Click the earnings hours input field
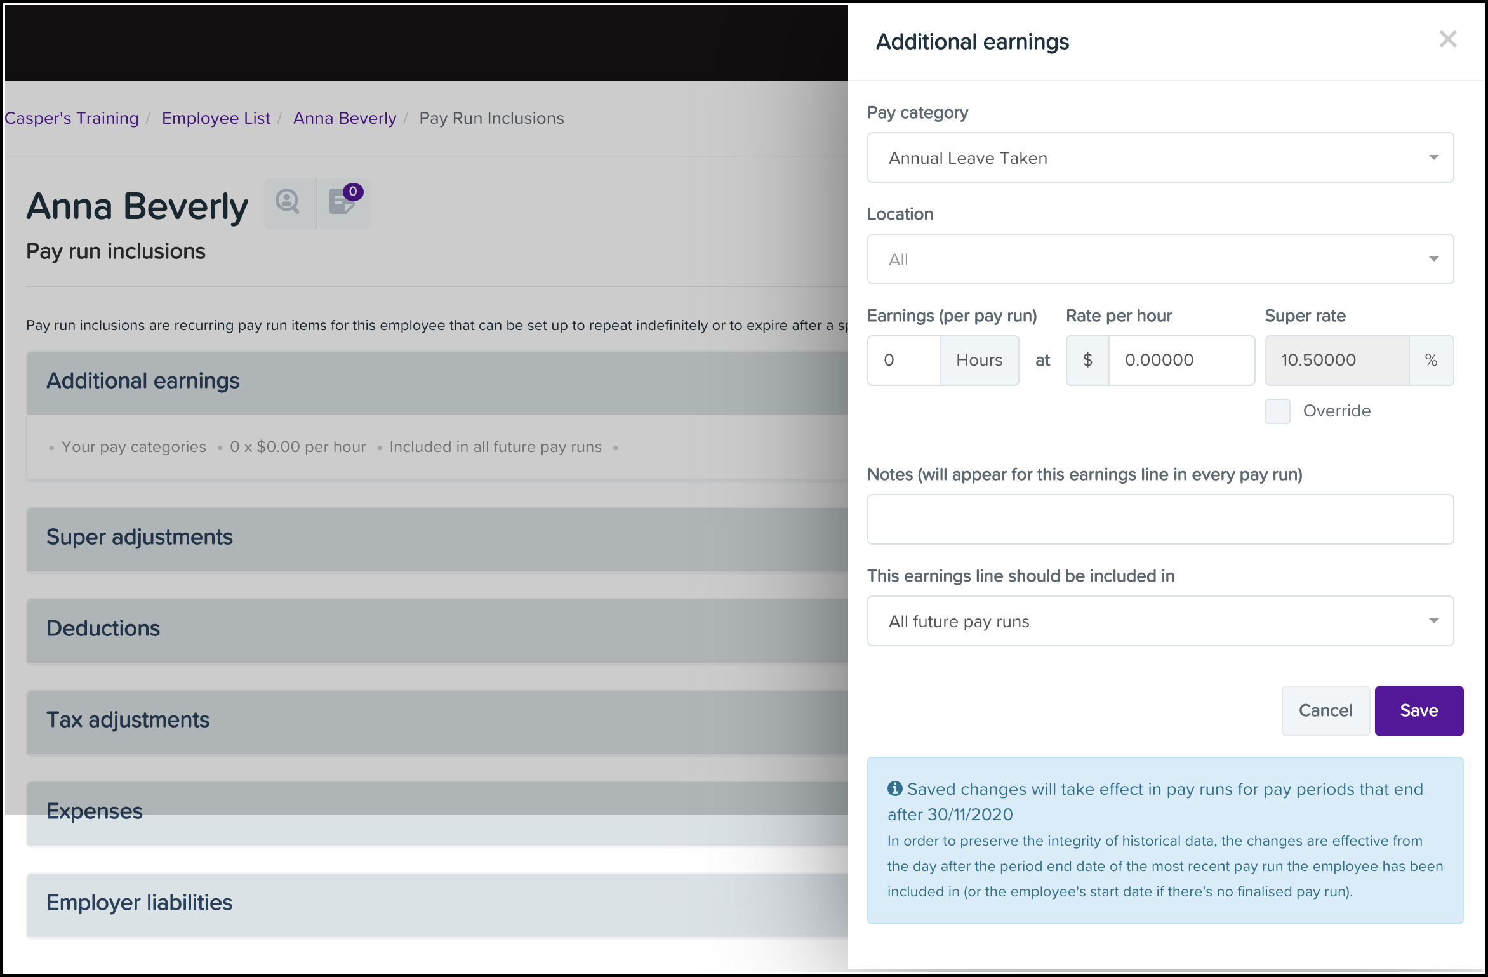 pyautogui.click(x=903, y=360)
